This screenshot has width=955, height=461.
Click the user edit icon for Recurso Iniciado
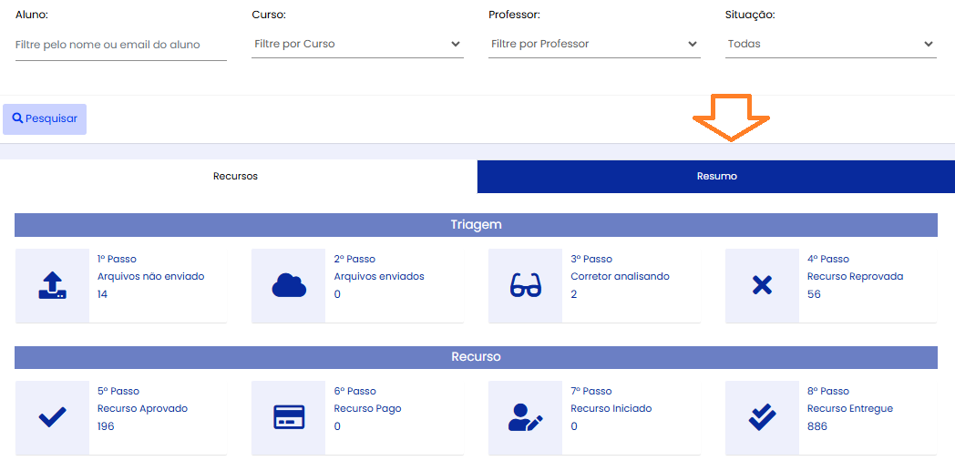coord(525,417)
